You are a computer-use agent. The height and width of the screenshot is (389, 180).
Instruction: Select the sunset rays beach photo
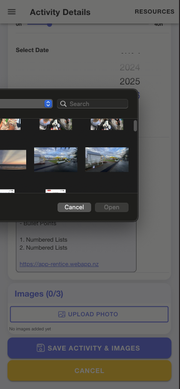[13, 160]
